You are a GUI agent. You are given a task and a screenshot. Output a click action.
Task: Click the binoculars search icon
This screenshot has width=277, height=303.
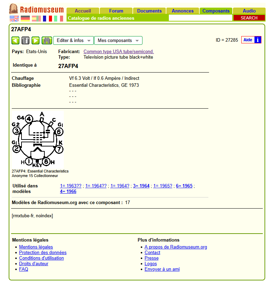[x=46, y=41]
